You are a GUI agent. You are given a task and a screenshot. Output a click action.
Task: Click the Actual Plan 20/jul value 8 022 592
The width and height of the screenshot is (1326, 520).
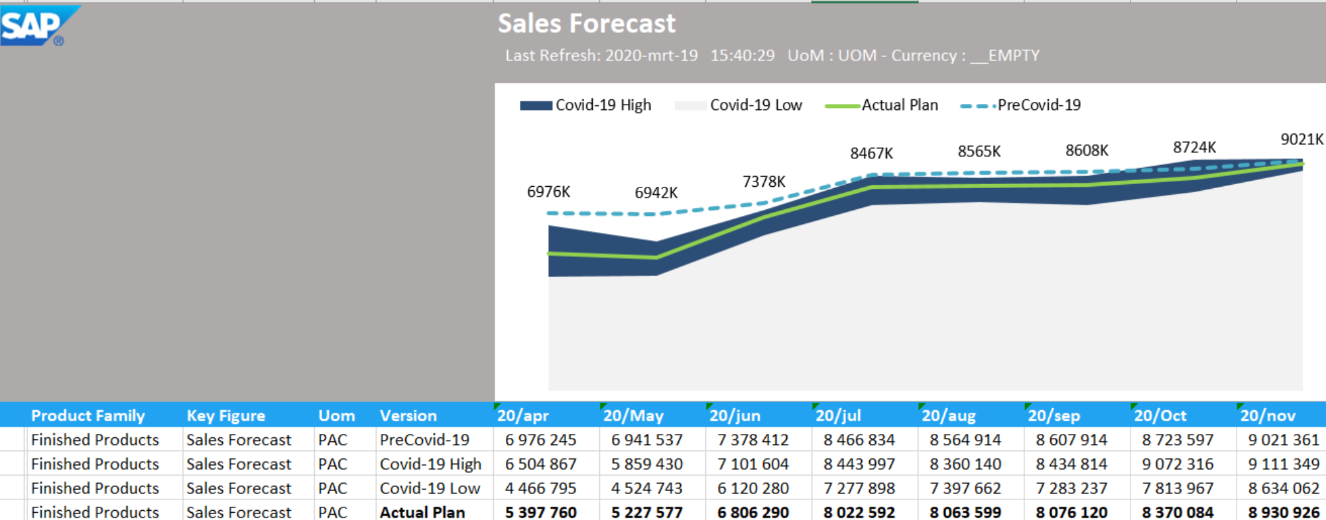(859, 512)
